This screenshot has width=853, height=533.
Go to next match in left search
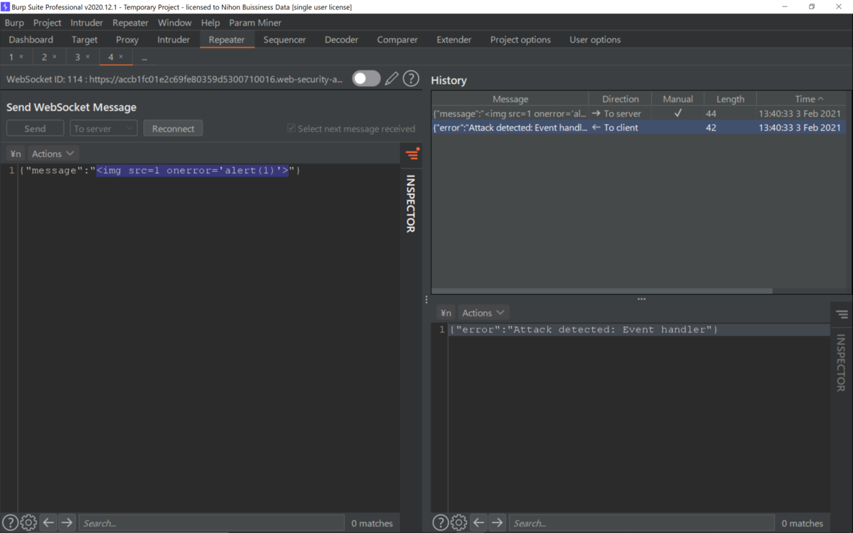coord(67,523)
